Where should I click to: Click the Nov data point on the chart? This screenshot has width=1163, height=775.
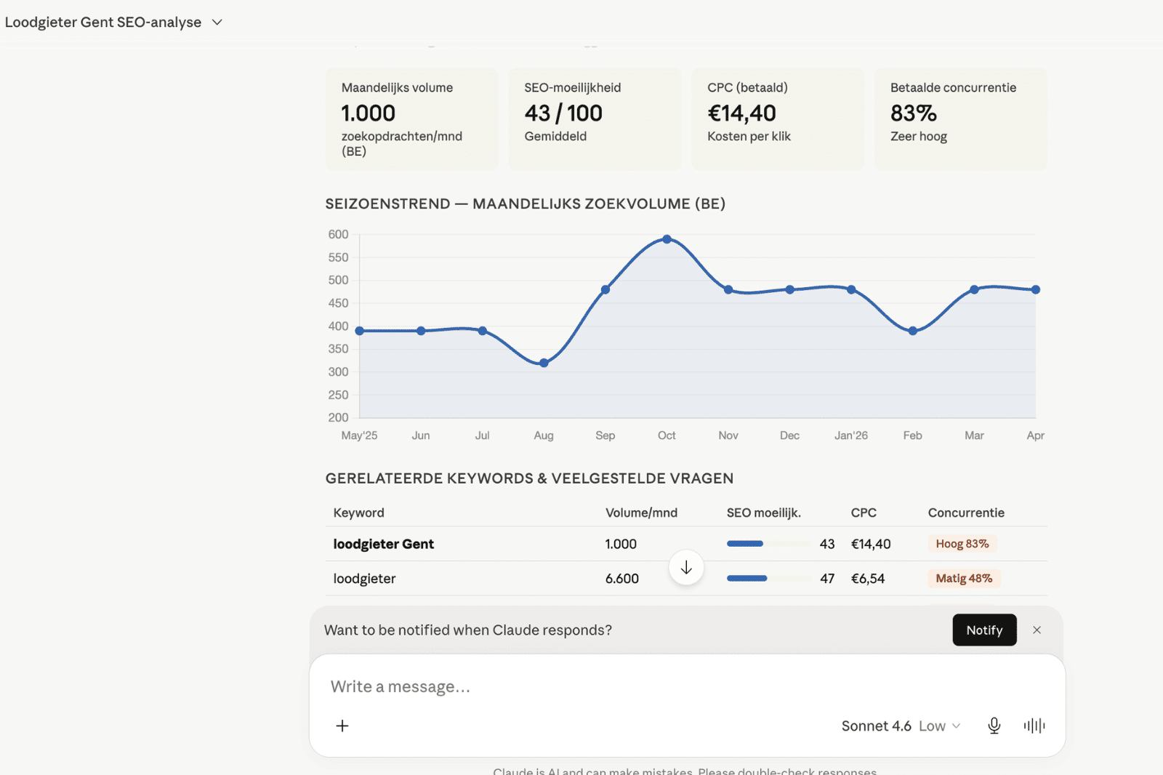(728, 289)
